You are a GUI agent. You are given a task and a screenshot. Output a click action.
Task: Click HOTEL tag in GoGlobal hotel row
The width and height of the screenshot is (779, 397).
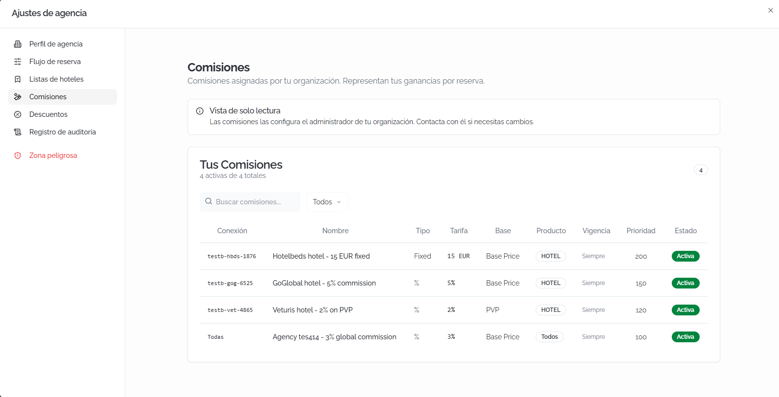click(x=551, y=283)
